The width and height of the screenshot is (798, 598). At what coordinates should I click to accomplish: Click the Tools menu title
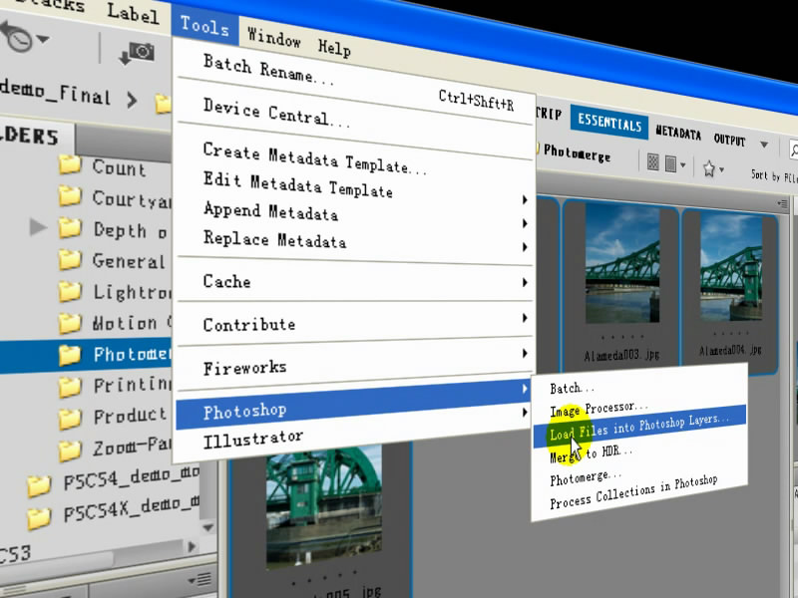click(204, 26)
